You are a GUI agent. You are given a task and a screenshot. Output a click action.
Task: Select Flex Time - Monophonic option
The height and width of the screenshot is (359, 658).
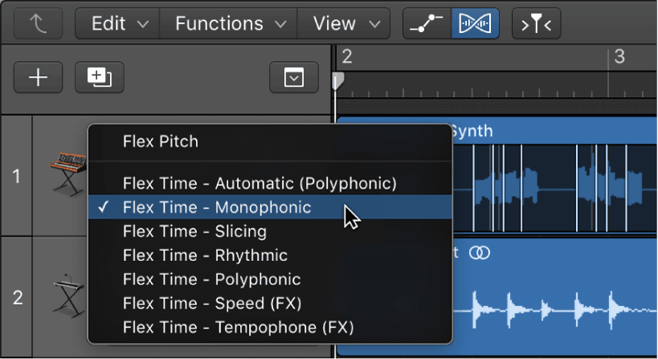(x=270, y=207)
